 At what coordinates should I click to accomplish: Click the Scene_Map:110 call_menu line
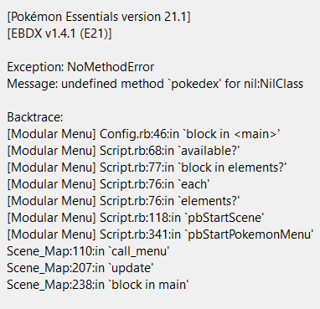point(88,251)
